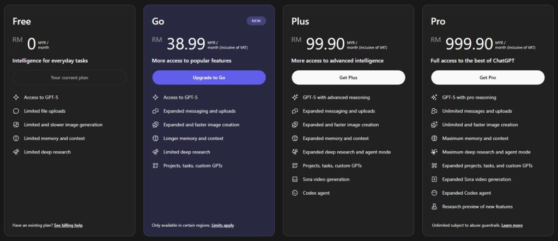The height and width of the screenshot is (241, 558).
Task: Click the Get Plus button
Action: tap(348, 77)
